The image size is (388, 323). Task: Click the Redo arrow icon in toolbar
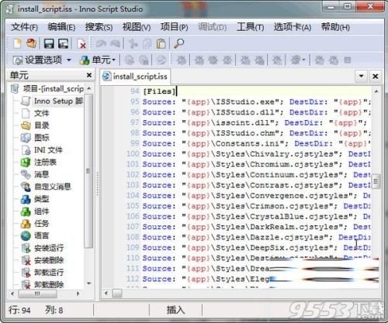coord(116,43)
